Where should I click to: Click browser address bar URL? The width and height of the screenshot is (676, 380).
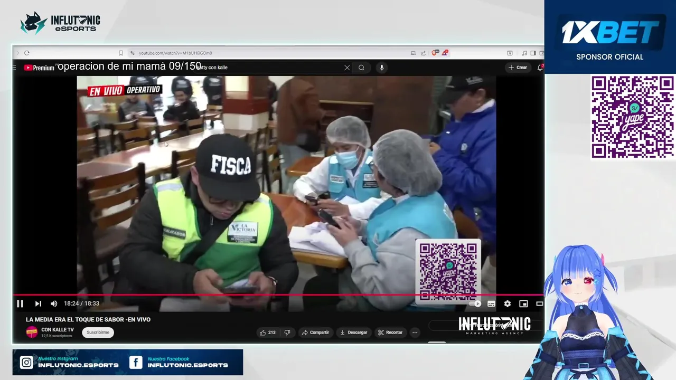[x=175, y=53]
